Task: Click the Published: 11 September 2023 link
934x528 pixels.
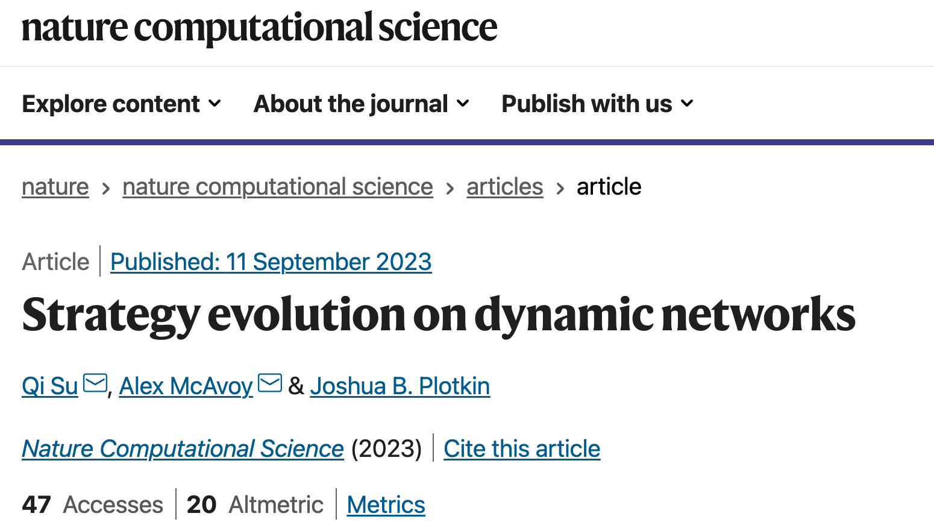Action: coord(271,262)
